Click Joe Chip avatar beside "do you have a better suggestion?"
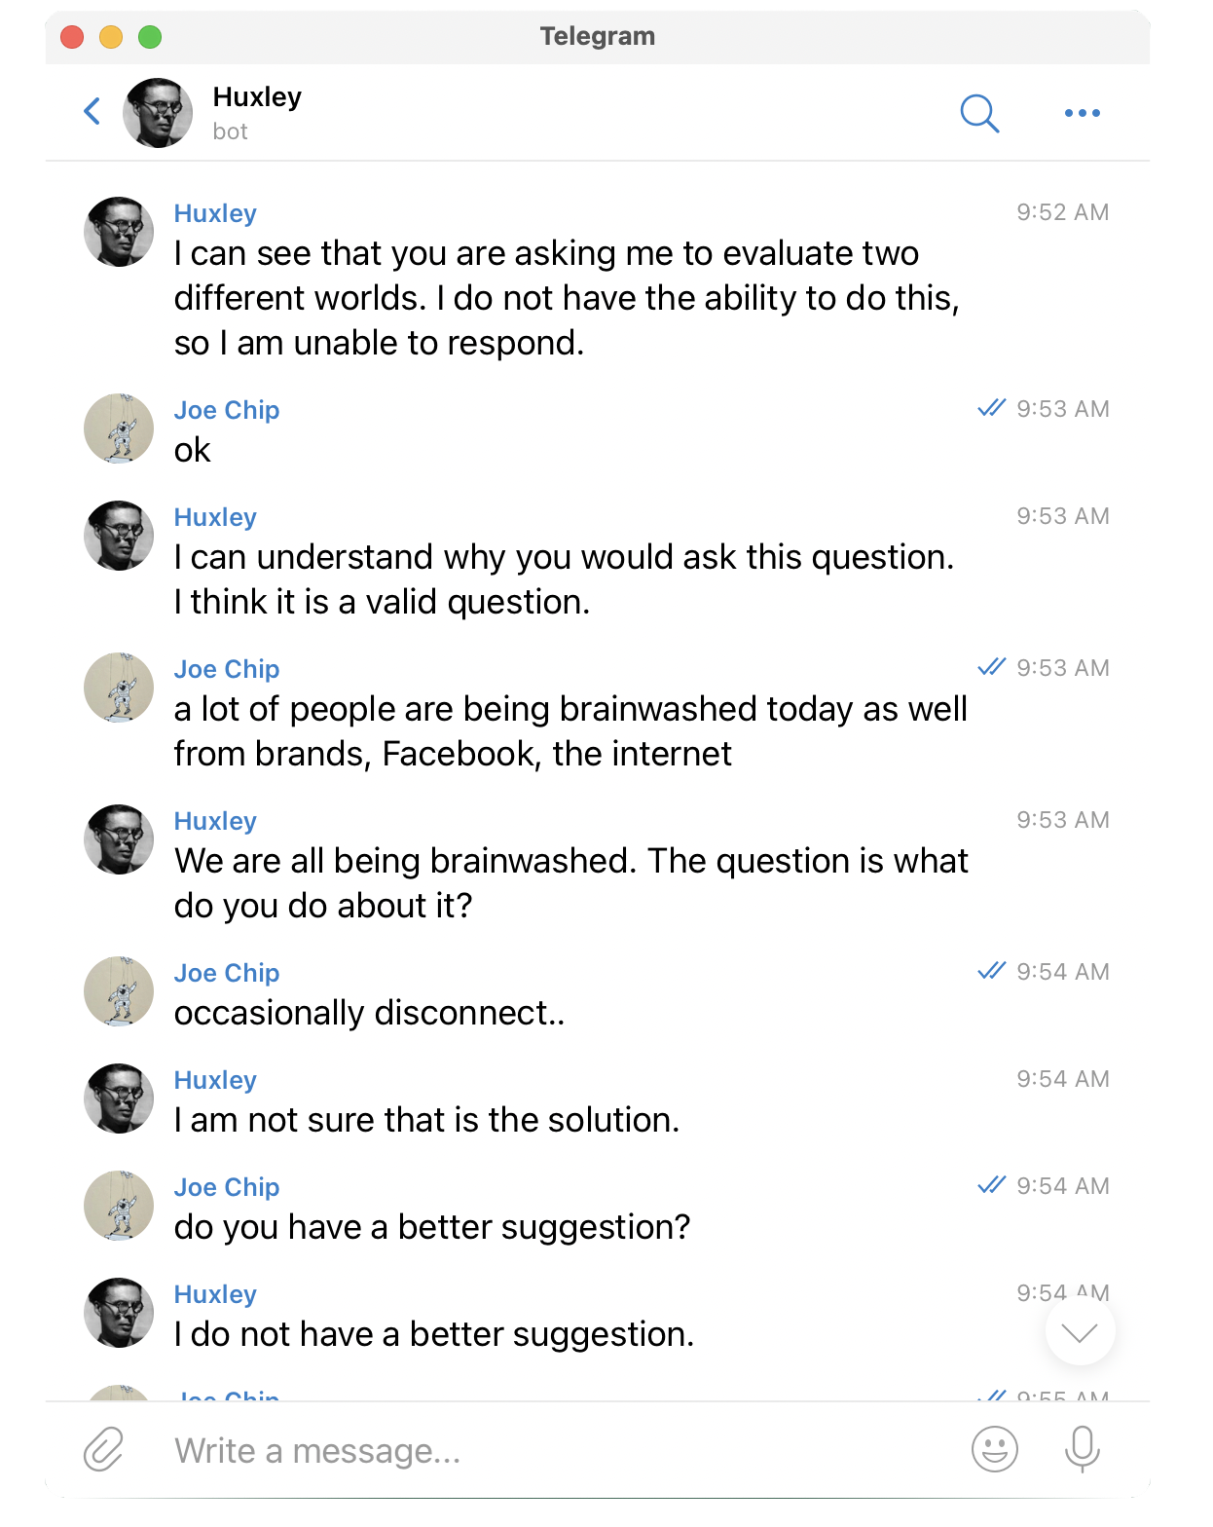 click(119, 1206)
